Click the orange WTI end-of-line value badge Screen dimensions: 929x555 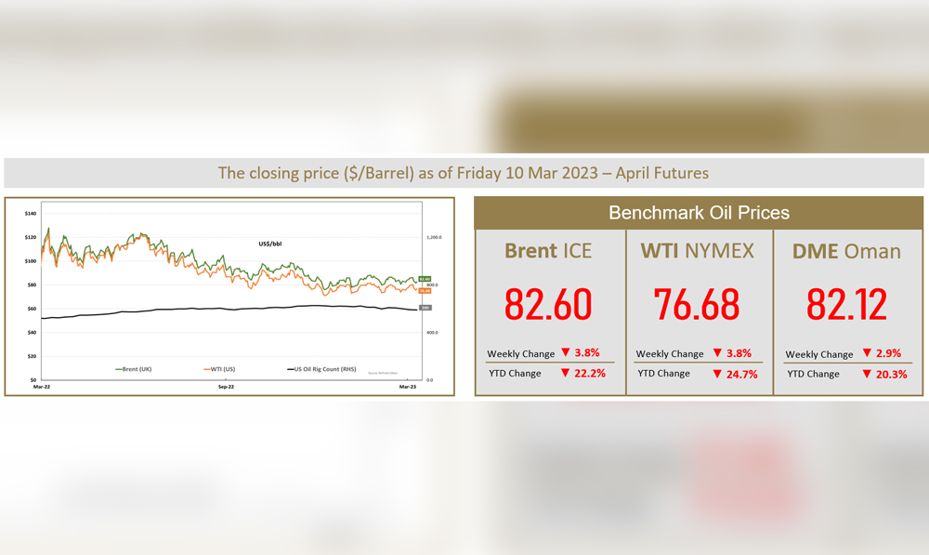425,290
